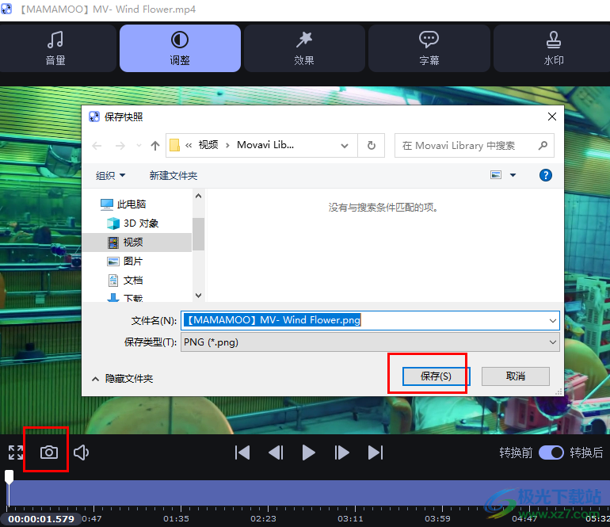Switch to the Adjust (调整) tab
610x527 pixels.
pos(180,48)
